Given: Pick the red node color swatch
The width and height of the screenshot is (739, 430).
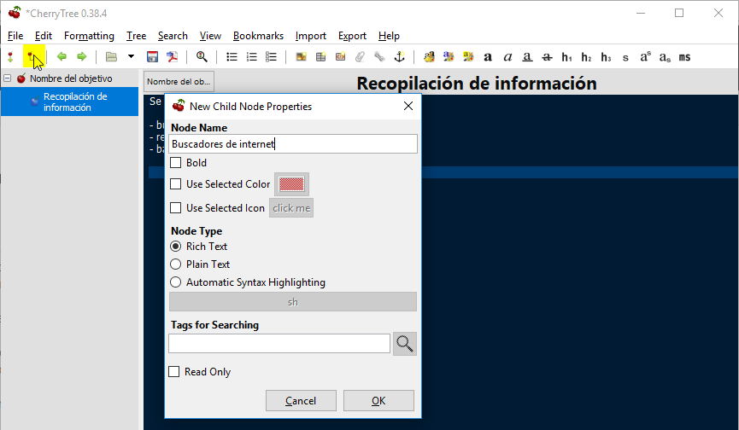Looking at the screenshot, I should 291,184.
